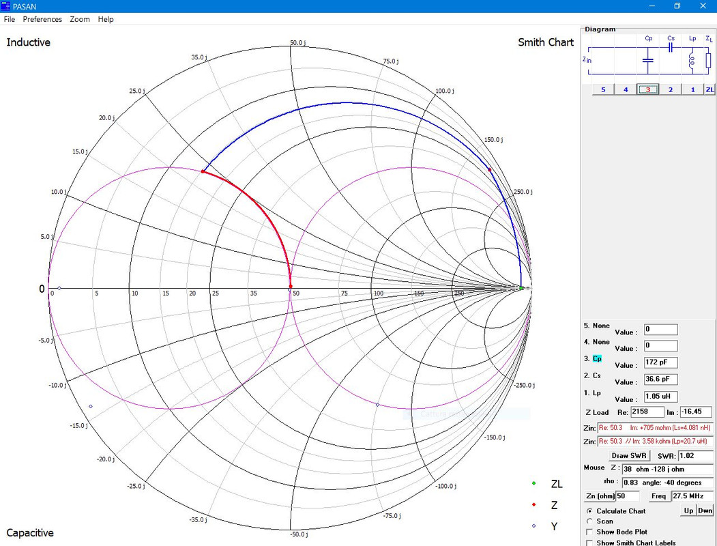The width and height of the screenshot is (717, 546).
Task: Select component slot 2 button
Action: [671, 89]
